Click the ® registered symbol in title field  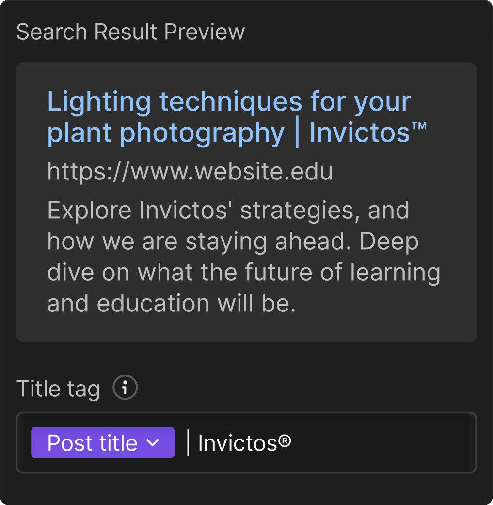click(x=285, y=440)
